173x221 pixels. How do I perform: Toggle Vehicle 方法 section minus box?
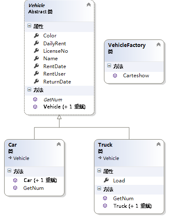click(29, 89)
